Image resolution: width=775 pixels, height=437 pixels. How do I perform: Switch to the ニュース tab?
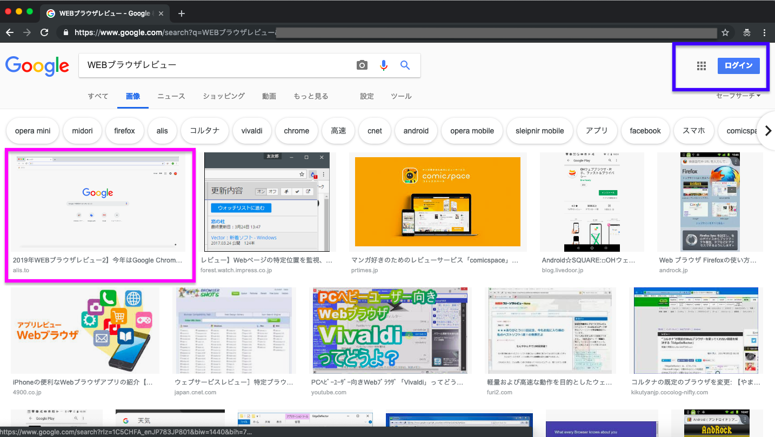(x=171, y=96)
